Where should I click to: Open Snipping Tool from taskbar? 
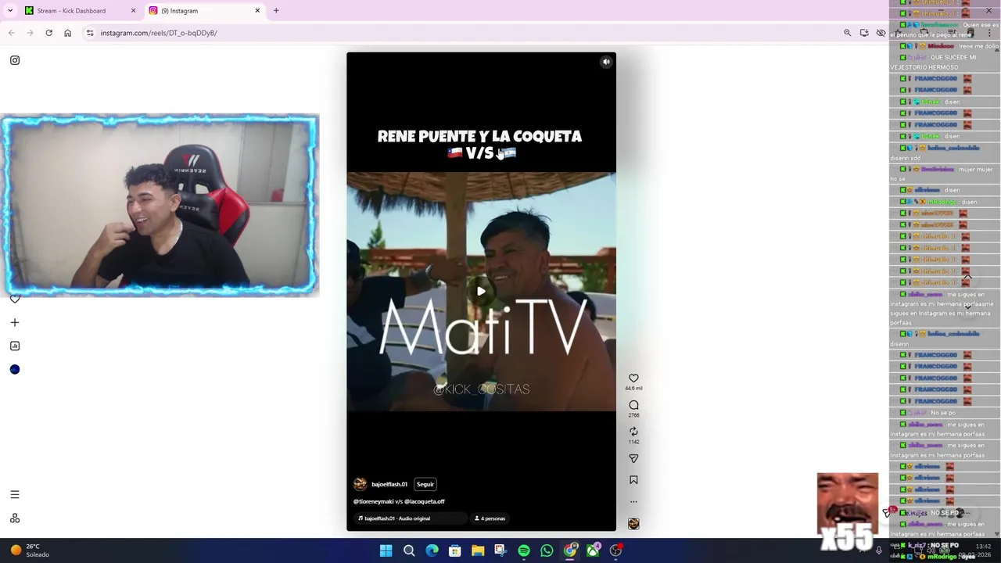[x=500, y=550]
